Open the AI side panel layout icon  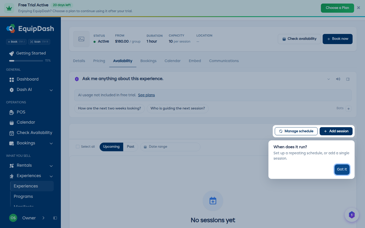point(348,79)
